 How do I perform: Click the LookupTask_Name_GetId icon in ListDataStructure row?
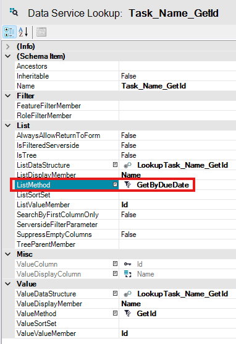click(x=128, y=165)
